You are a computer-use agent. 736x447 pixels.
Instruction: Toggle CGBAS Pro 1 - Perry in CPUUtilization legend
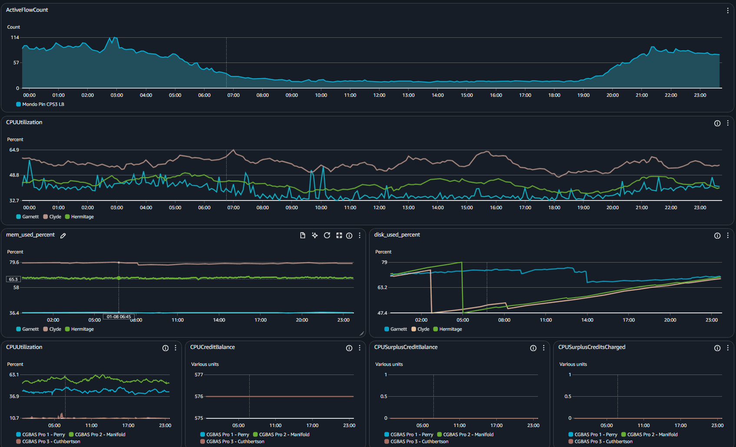tap(40, 434)
